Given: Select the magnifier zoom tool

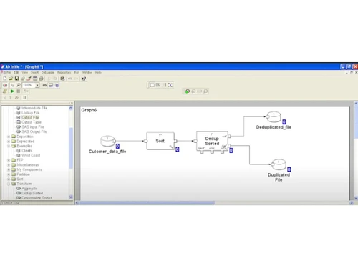Looking at the screenshot, I should [x=19, y=85].
